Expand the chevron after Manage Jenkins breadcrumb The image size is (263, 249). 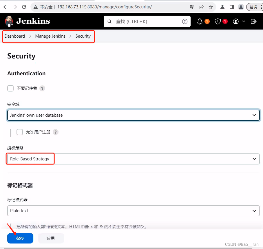[70, 36]
